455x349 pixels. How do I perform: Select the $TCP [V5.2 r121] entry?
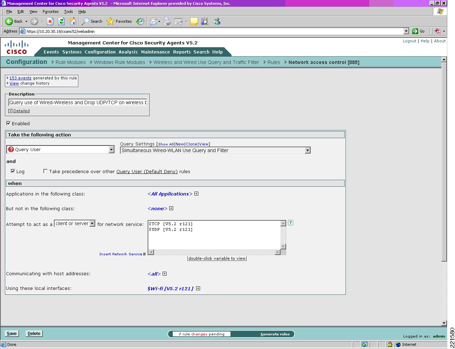tap(171, 224)
